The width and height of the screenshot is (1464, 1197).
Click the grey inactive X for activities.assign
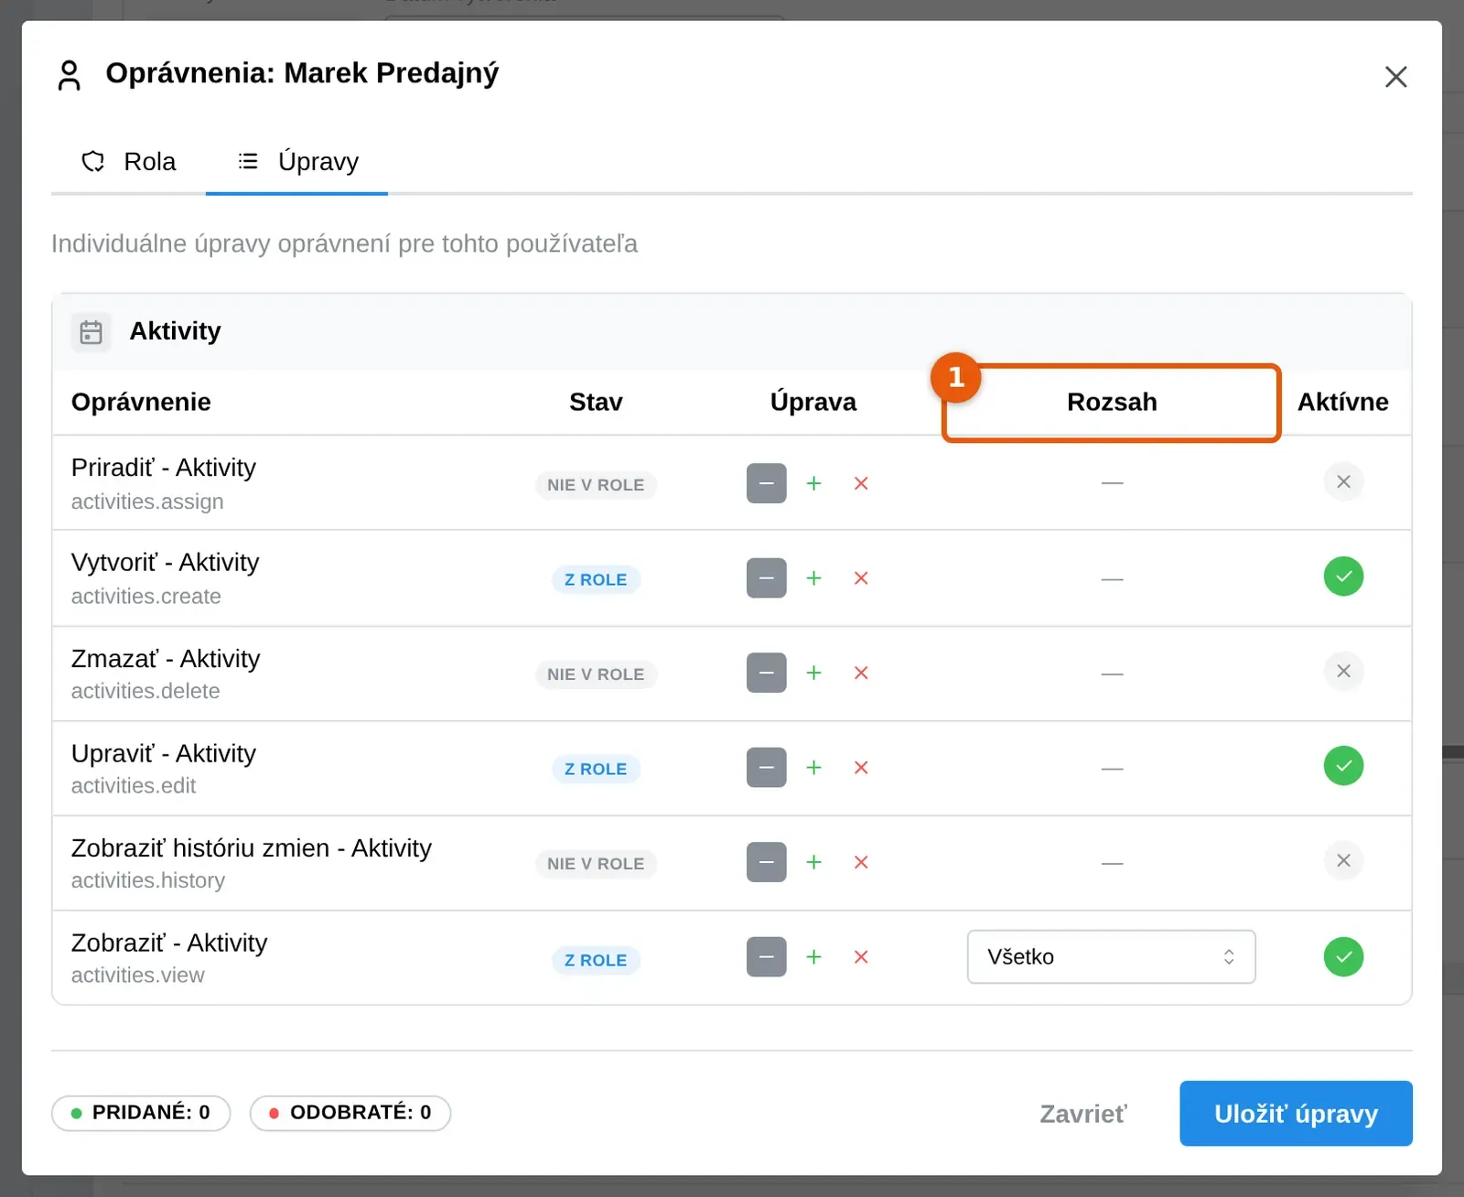(x=1343, y=481)
